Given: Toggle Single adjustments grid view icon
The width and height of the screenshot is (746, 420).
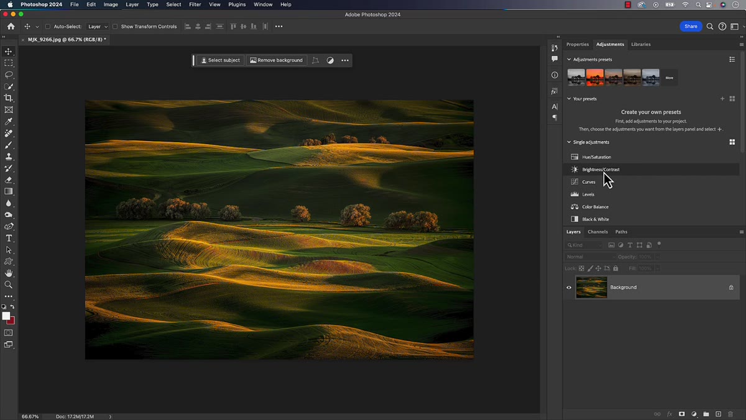Looking at the screenshot, I should (x=732, y=142).
